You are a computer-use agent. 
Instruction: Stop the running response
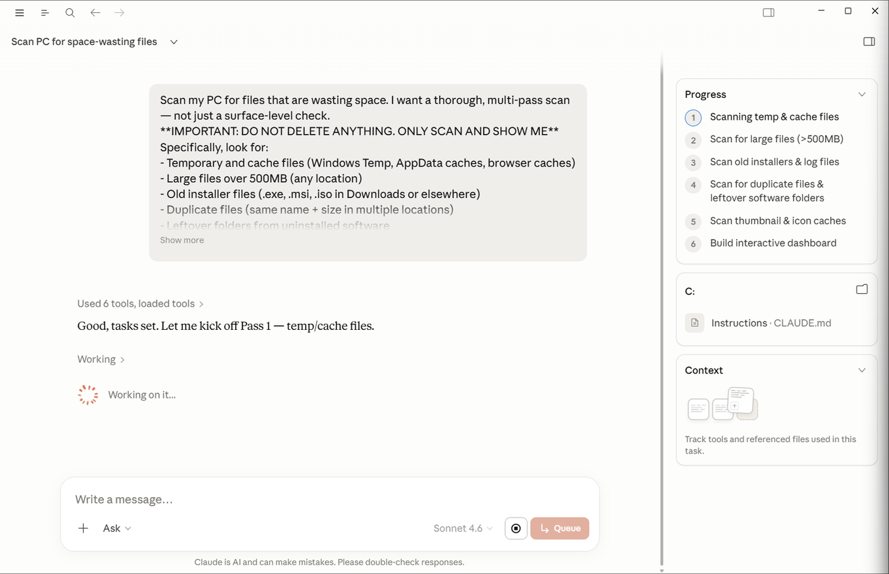pos(516,528)
